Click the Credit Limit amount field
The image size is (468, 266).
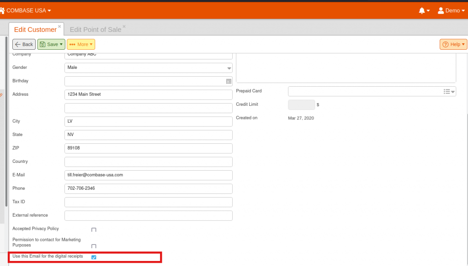tap(301, 105)
